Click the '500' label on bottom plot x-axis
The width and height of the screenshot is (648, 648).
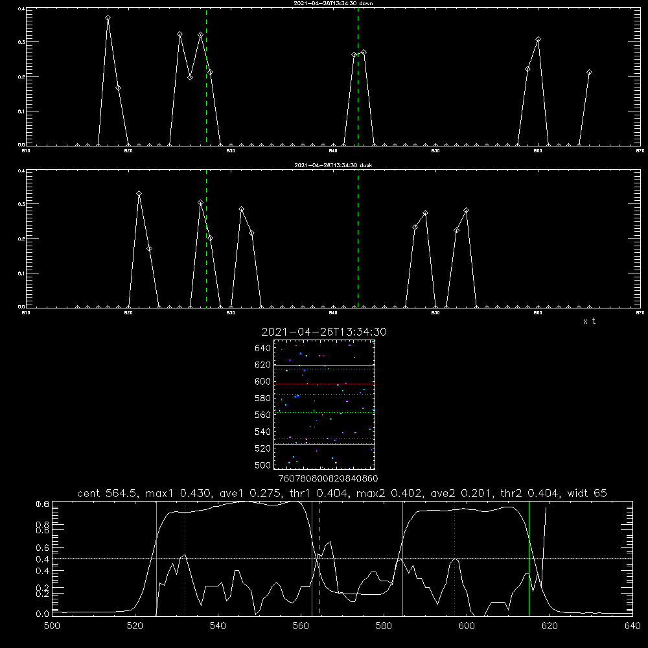pyautogui.click(x=52, y=626)
